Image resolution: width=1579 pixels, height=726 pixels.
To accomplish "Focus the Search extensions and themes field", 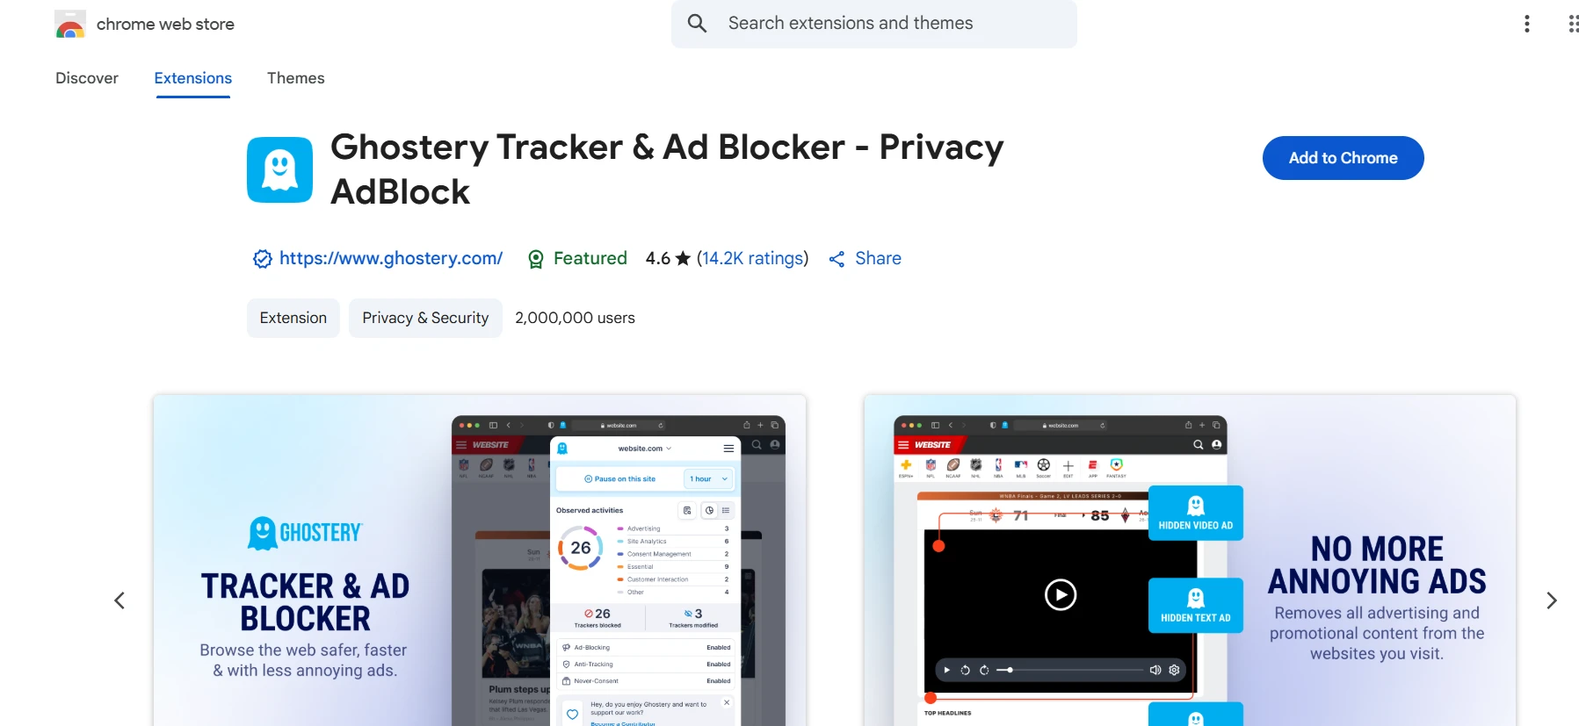I will point(874,24).
